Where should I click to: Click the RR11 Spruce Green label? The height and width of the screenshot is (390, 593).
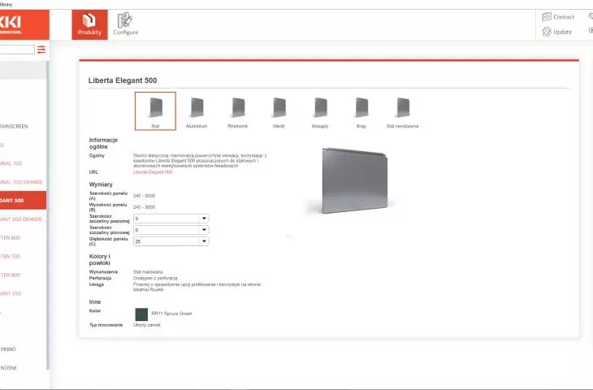pyautogui.click(x=171, y=314)
